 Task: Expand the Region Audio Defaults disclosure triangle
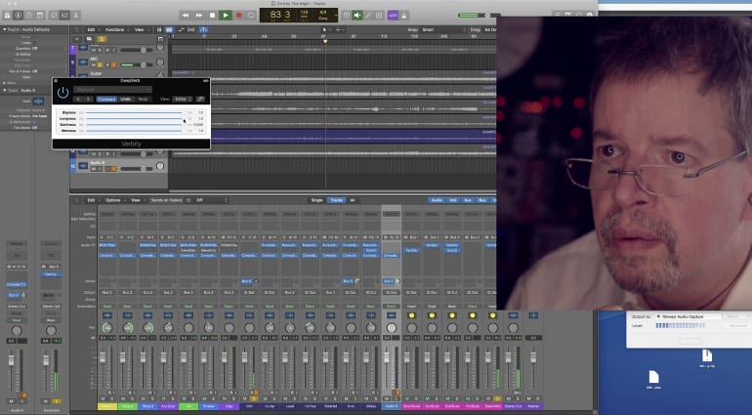(4, 29)
